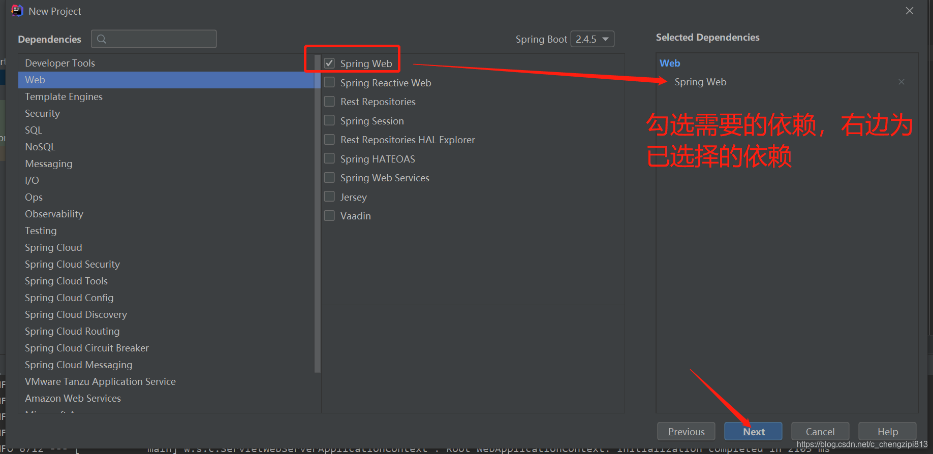
Task: Click the search magnifier icon in Dependencies
Action: click(102, 39)
